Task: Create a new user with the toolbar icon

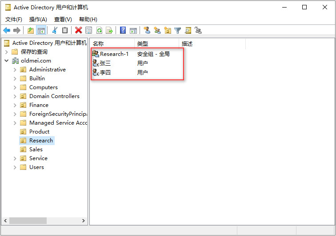Action: pos(147,30)
